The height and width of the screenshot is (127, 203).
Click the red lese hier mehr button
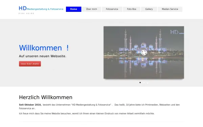point(30,64)
